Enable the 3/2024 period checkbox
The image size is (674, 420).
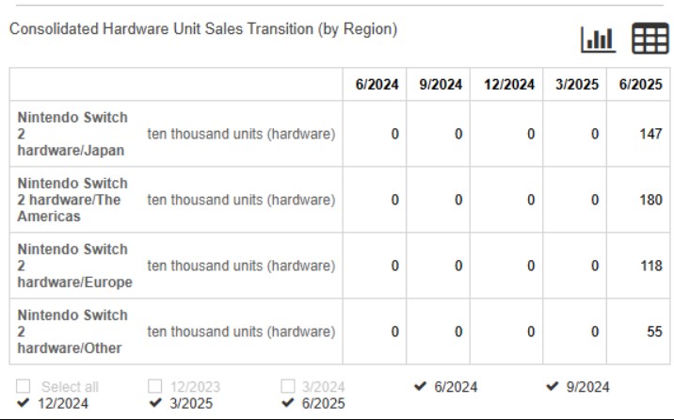pos(287,386)
